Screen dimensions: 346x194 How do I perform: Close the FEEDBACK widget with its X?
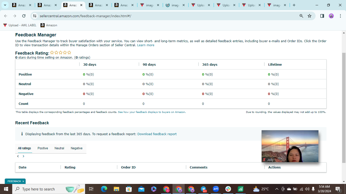pos(23,181)
